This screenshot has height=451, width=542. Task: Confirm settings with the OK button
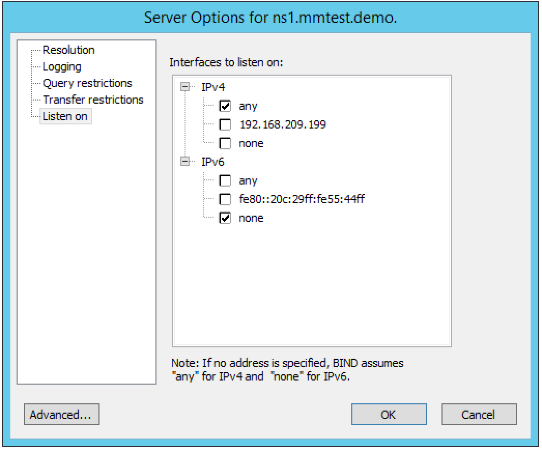click(389, 415)
